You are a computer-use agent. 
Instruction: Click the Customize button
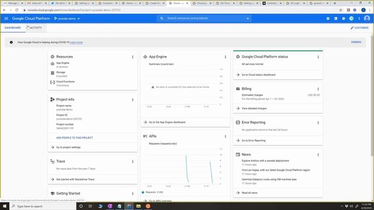tap(359, 27)
